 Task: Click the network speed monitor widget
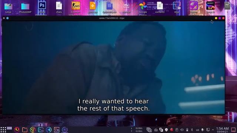coord(137,130)
